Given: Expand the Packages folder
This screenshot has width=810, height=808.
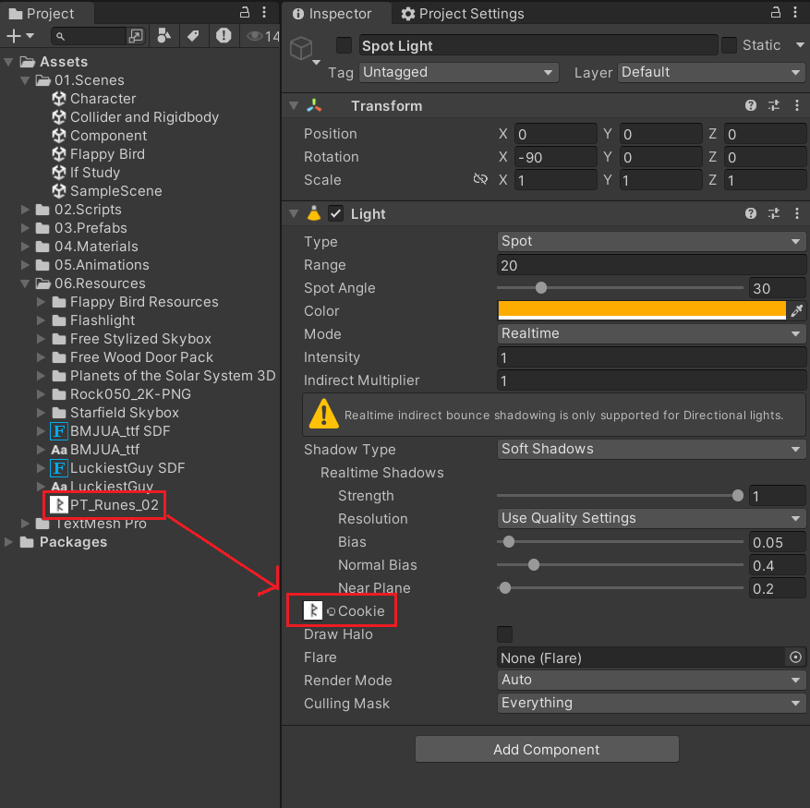Looking at the screenshot, I should 8,541.
